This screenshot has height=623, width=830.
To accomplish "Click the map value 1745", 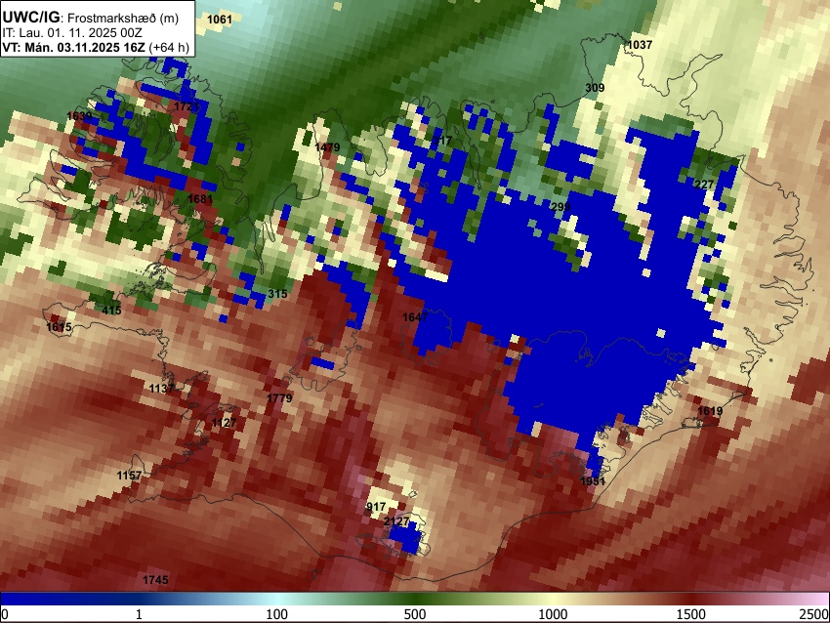I will [155, 580].
